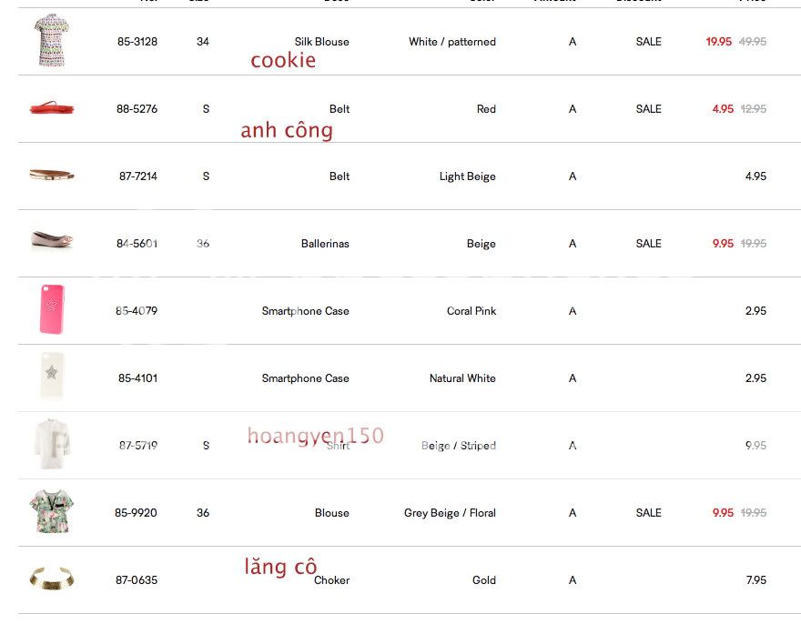Select the natural white smartphone case thumbnail
Viewport: 801px width, 624px height.
(52, 377)
